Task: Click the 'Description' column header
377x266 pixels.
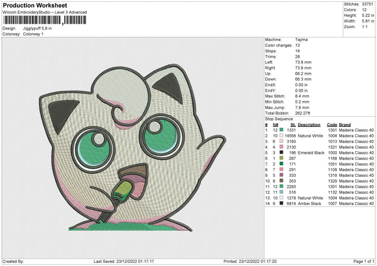Action: [x=309, y=125]
